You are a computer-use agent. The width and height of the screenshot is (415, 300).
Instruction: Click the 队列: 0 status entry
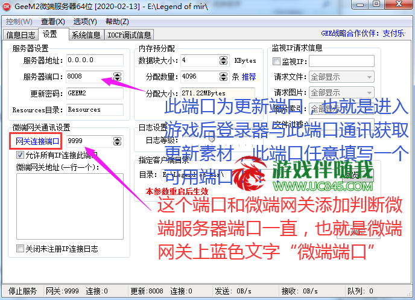(x=360, y=292)
